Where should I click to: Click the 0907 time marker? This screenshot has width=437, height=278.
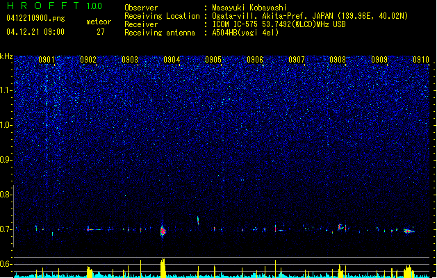297,60
